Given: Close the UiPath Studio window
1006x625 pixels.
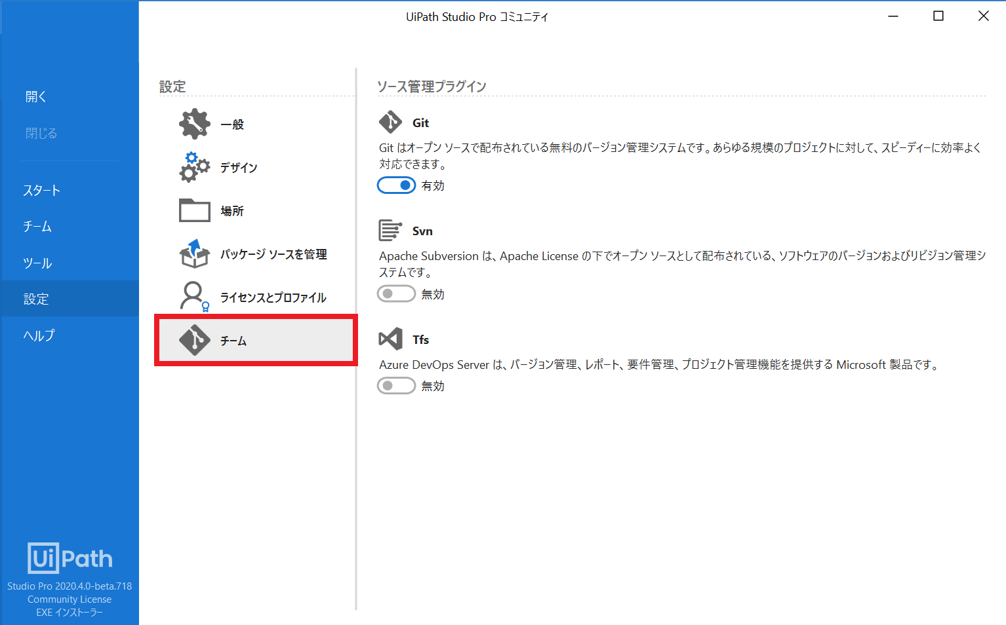Looking at the screenshot, I should (984, 16).
